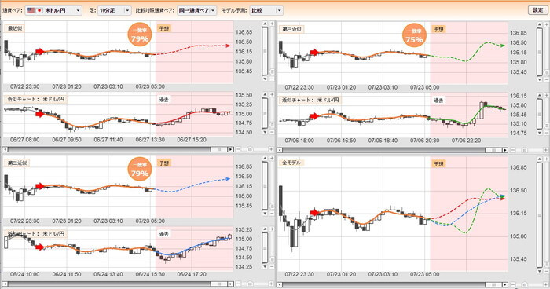This screenshot has height=289, width=550.
Task: Click left scroll arrow under 第二近似 panel
Action: [5, 284]
